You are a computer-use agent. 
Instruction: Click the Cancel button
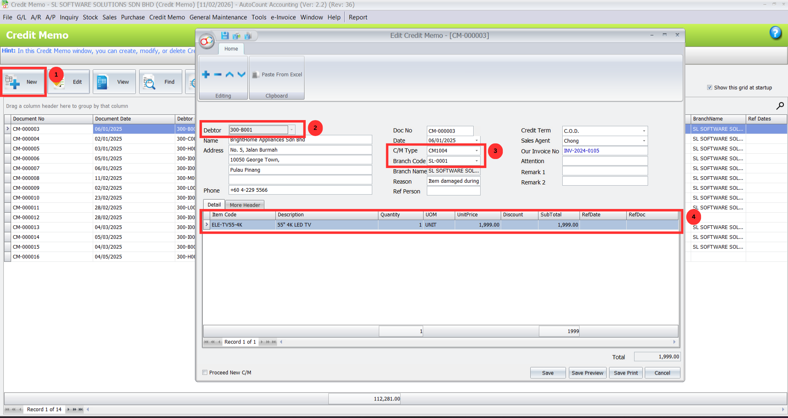pos(662,373)
